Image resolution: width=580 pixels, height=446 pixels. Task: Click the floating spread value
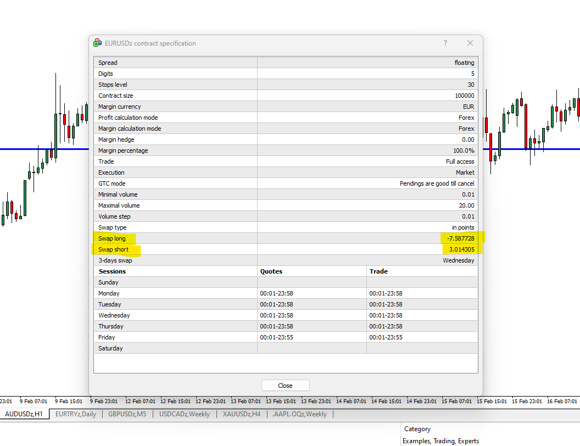464,63
